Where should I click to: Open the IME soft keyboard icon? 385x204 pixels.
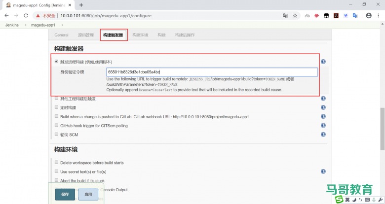point(367,200)
